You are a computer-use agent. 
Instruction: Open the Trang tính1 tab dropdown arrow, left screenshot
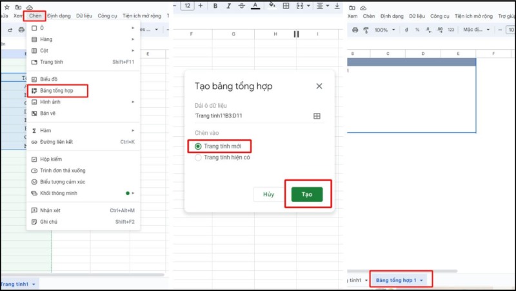coord(34,285)
